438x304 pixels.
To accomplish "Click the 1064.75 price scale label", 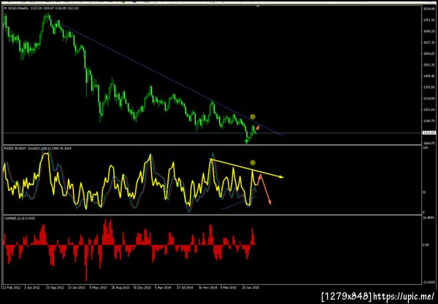I will coord(429,143).
